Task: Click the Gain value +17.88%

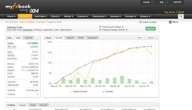Action: tap(33, 43)
